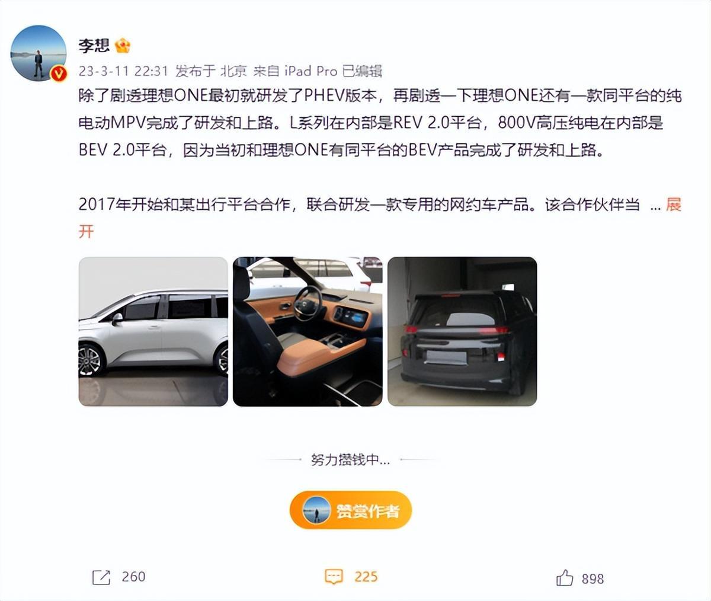711x601 pixels.
Task: Expand the full post text with 展开
Action: coord(674,204)
